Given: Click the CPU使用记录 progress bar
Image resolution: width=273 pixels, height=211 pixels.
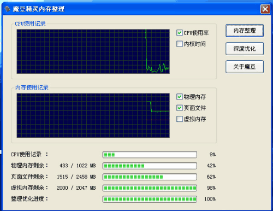Looking at the screenshot, I should [x=150, y=155].
